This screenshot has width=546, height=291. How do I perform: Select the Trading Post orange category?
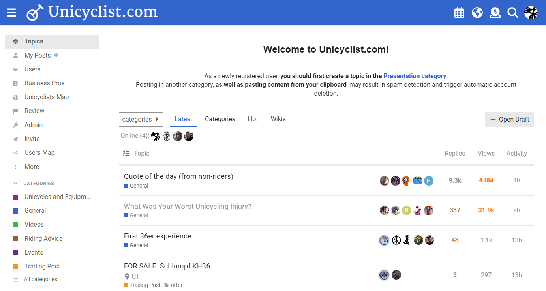pos(42,266)
